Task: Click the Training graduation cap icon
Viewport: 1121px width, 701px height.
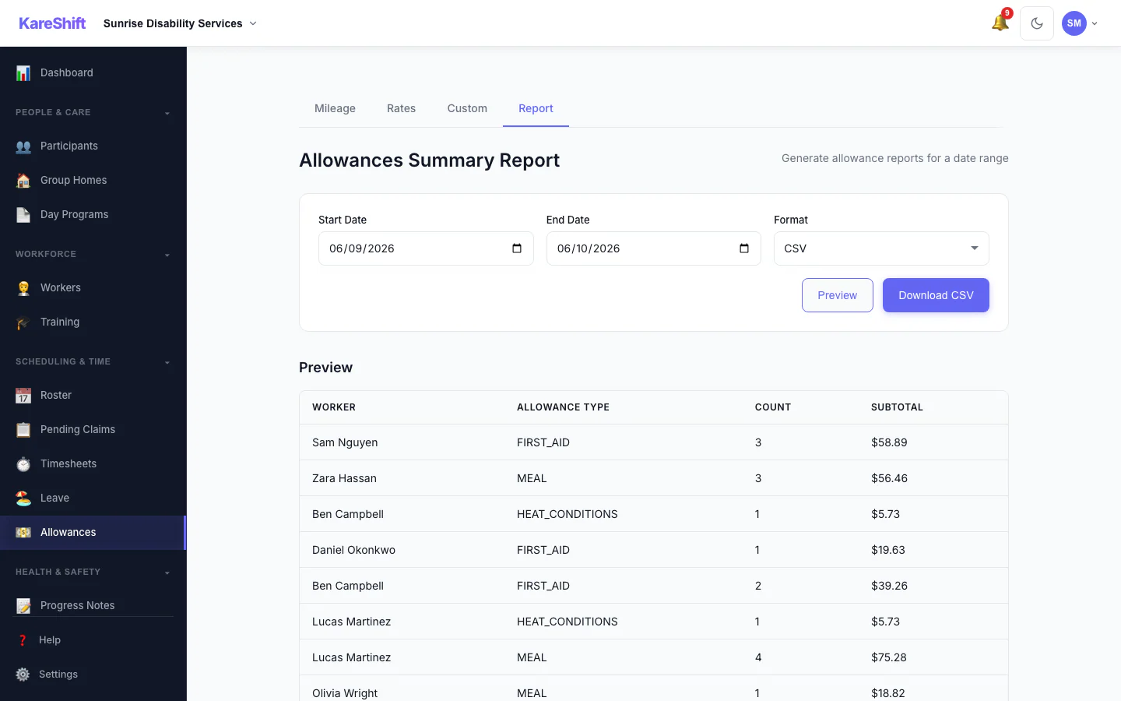Action: pos(23,322)
